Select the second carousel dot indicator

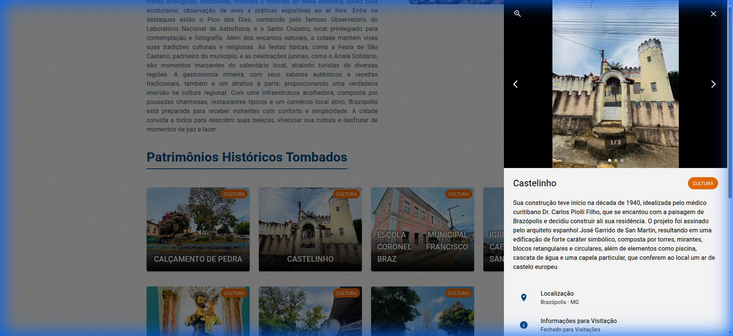[616, 160]
